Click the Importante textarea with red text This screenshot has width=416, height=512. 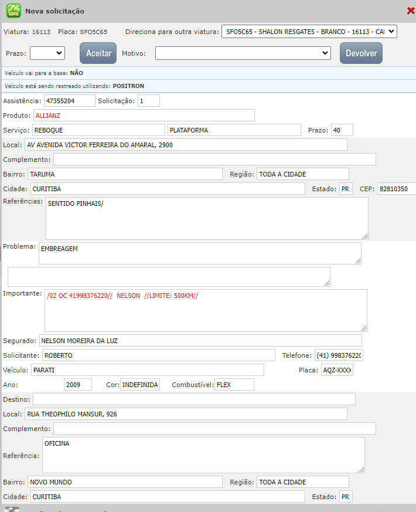(x=206, y=310)
